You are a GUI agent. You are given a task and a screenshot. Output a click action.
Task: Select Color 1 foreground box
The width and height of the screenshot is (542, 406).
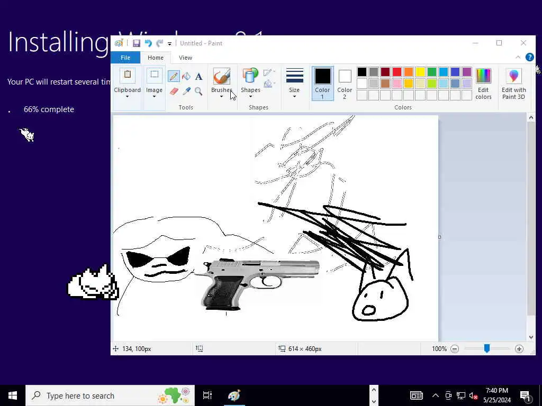322,84
